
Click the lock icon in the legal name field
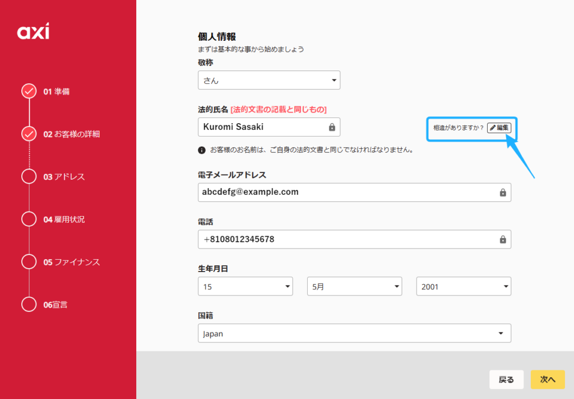point(332,127)
